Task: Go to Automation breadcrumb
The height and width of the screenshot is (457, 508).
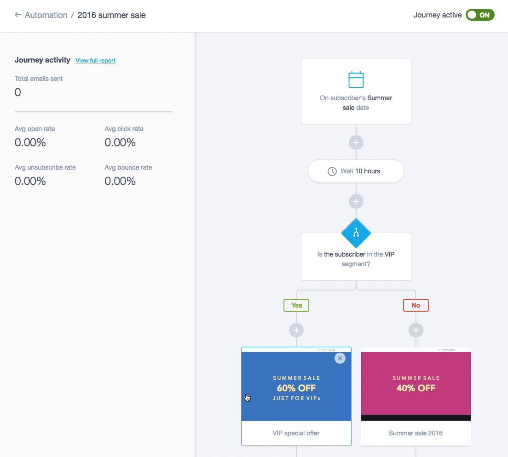Action: (x=46, y=15)
